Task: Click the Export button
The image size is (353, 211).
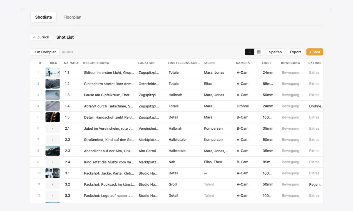Action: click(295, 52)
